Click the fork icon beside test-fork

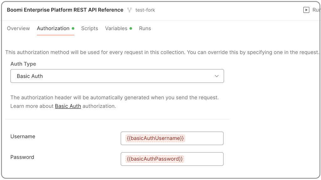129,10
